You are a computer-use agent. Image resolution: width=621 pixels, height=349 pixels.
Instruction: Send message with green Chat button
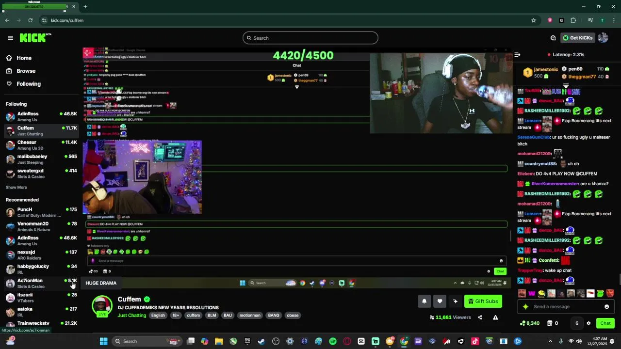point(605,323)
